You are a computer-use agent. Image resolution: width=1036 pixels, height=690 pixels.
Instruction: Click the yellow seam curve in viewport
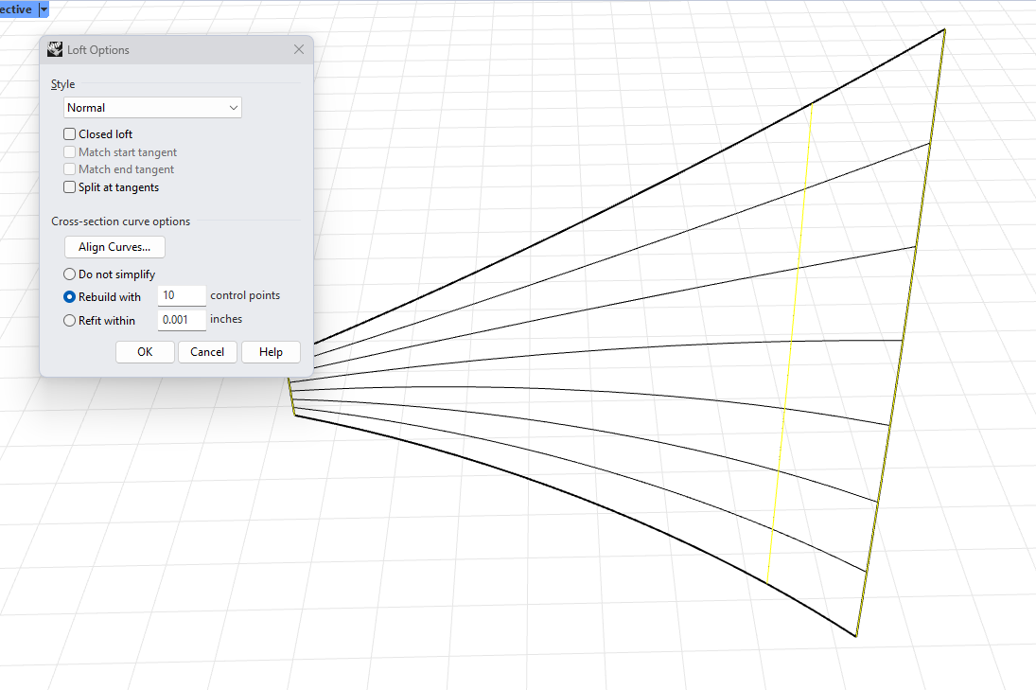coord(792,344)
